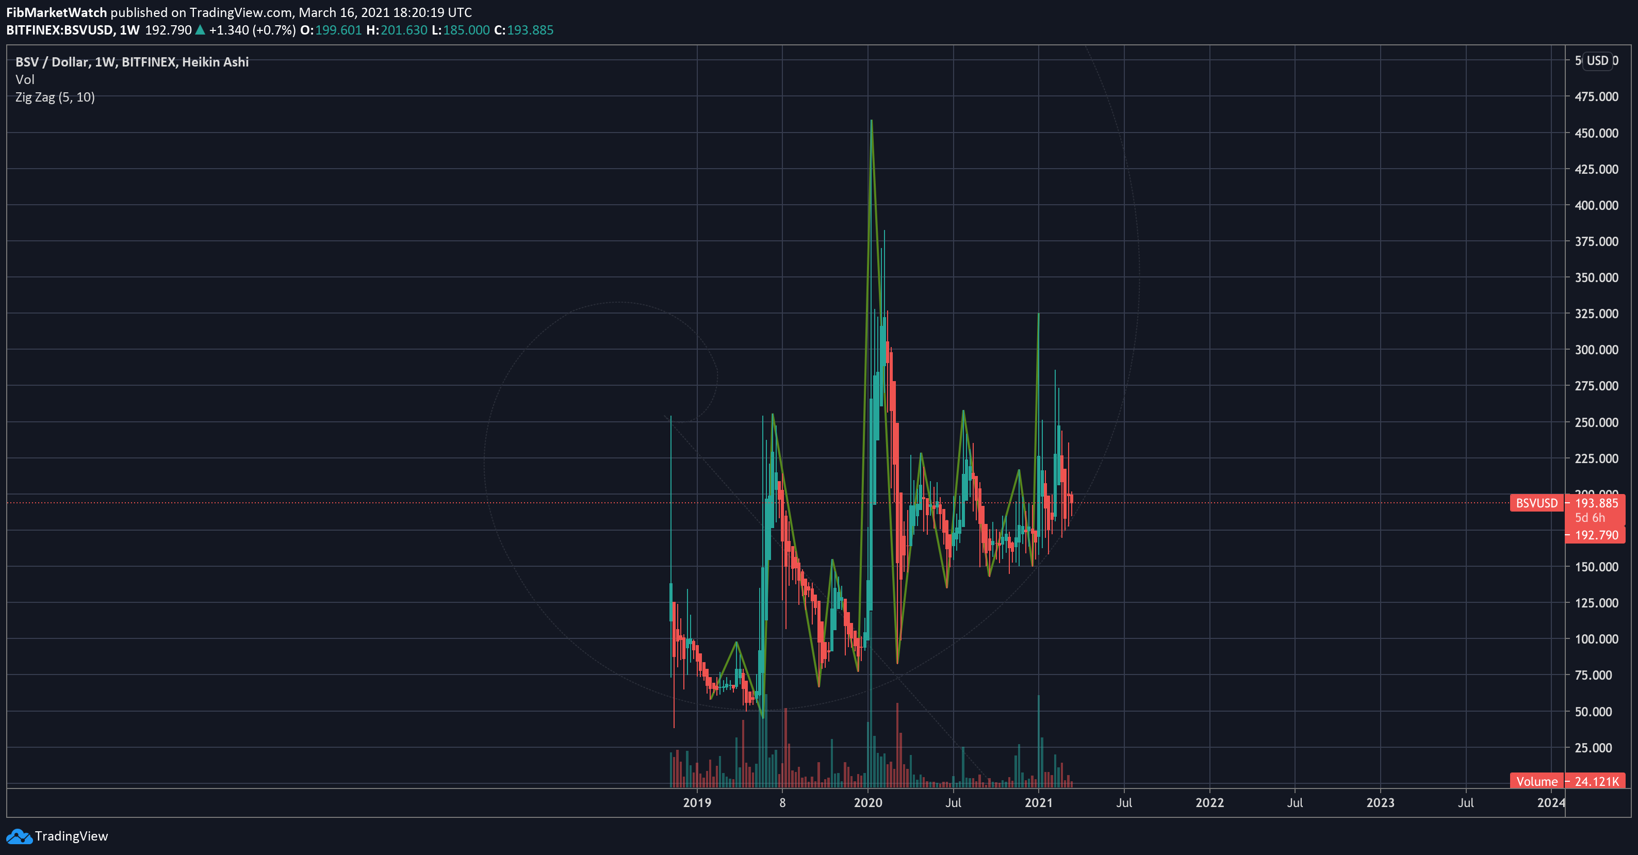
Task: Click the TradingView cloud logo icon
Action: pyautogui.click(x=19, y=836)
